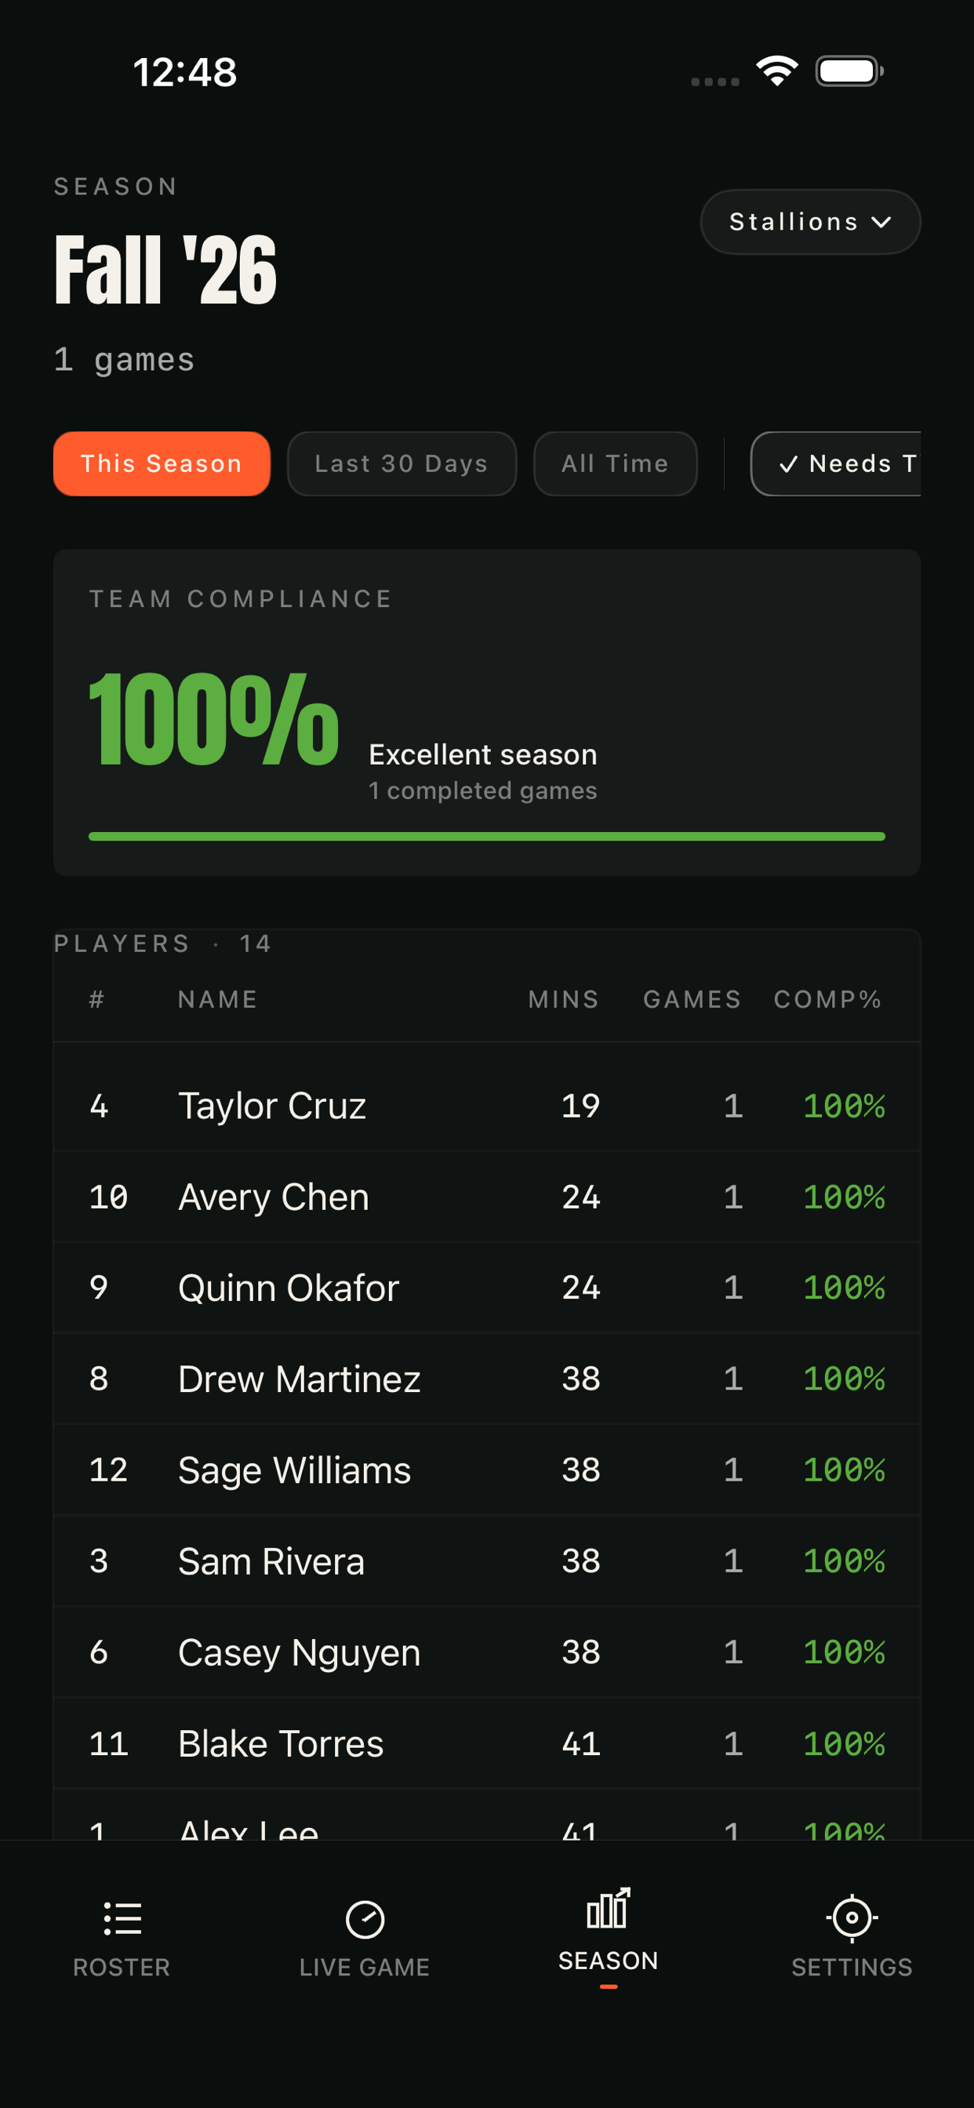The image size is (974, 2108).
Task: Switch to the All Time tab
Action: point(616,464)
